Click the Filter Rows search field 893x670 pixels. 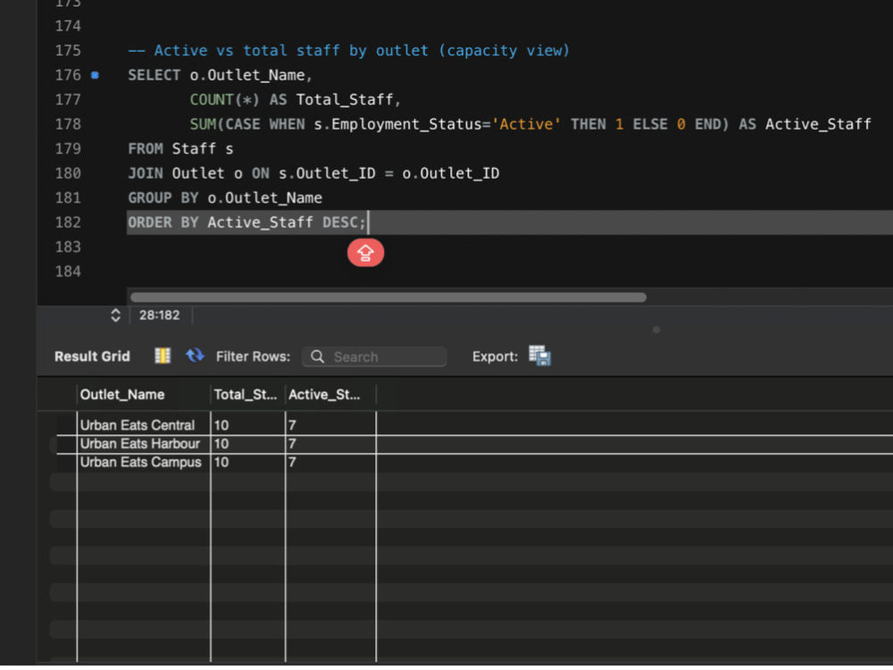point(374,356)
